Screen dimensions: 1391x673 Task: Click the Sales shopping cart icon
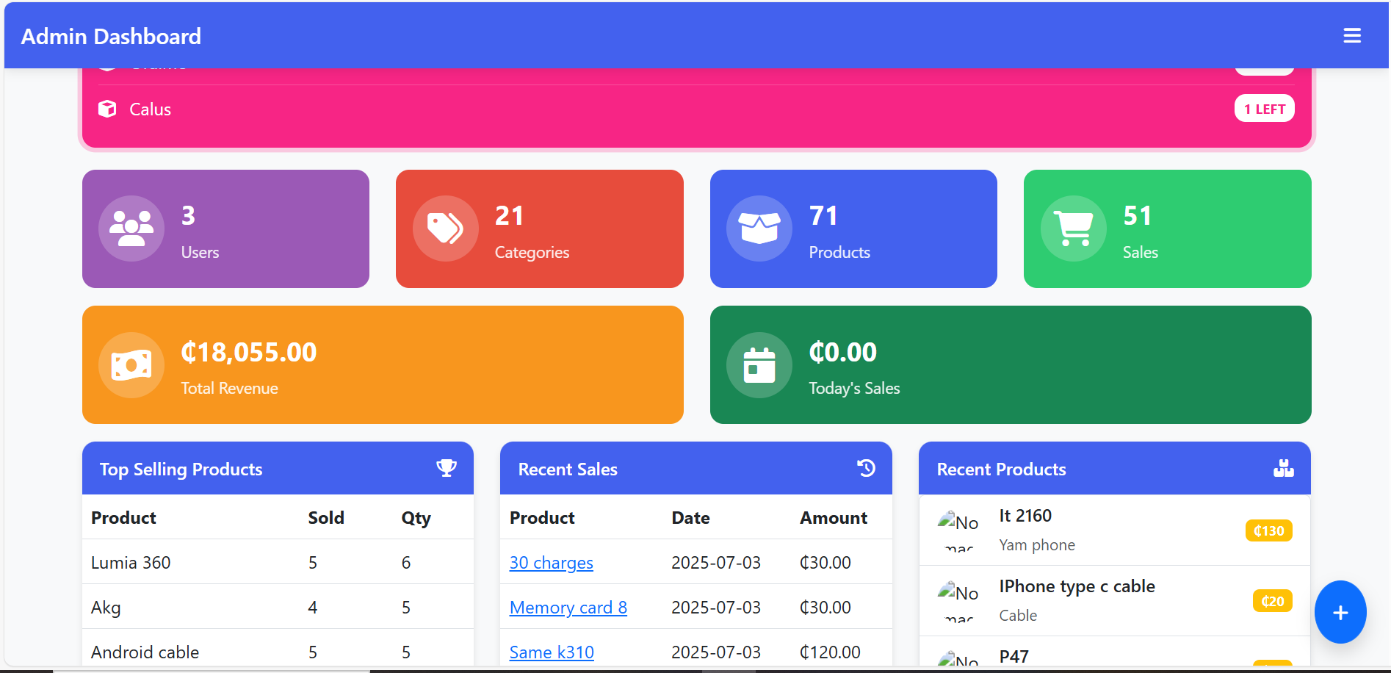1073,228
